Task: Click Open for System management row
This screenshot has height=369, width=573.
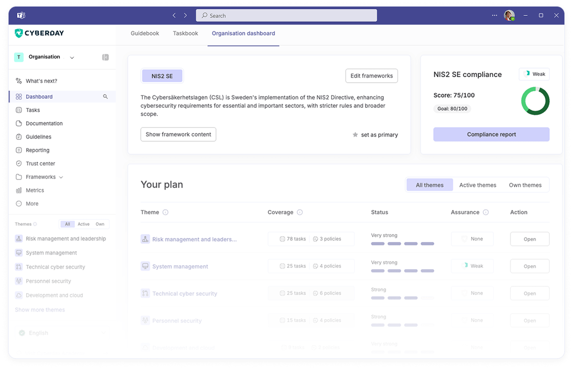Action: 530,266
